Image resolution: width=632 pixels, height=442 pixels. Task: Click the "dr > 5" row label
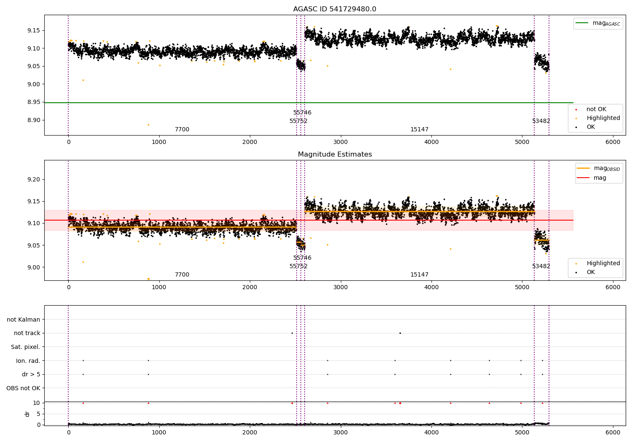tap(31, 374)
